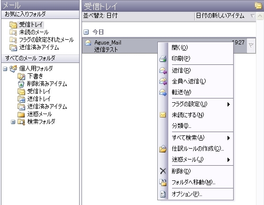Choose 返信(R) from the context menu
The height and width of the screenshot is (205, 264).
[x=195, y=71]
